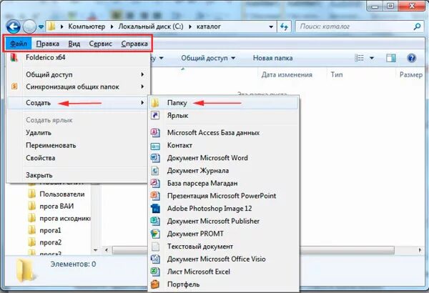Click the briefcase icon beside 'Портфель'
This screenshot has width=429, height=293.
click(155, 284)
